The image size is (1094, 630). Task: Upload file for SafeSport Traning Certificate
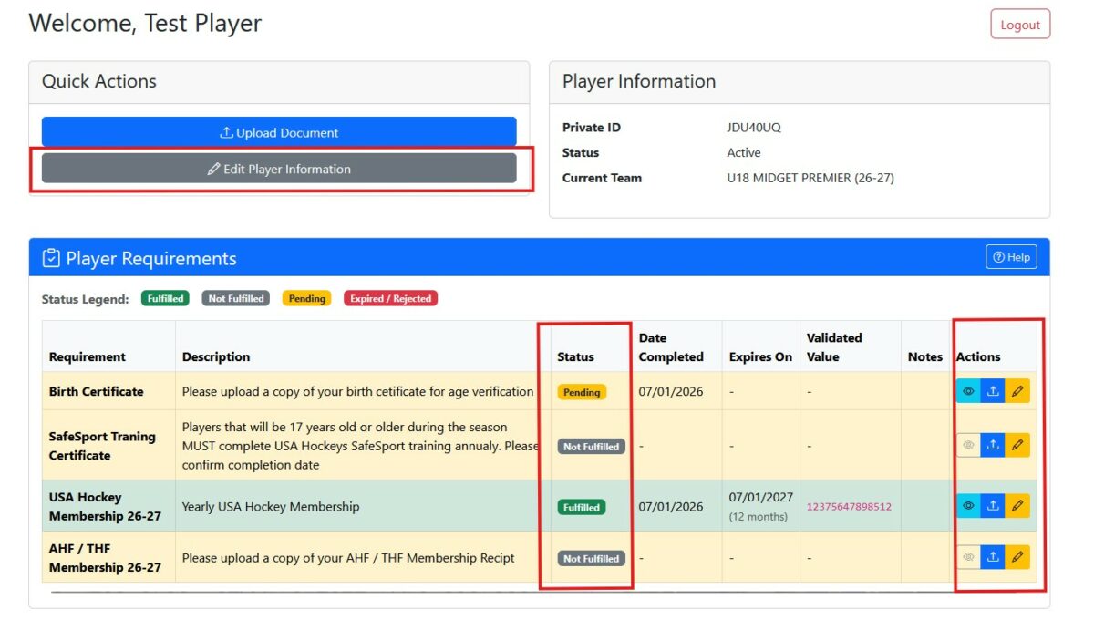pos(993,445)
